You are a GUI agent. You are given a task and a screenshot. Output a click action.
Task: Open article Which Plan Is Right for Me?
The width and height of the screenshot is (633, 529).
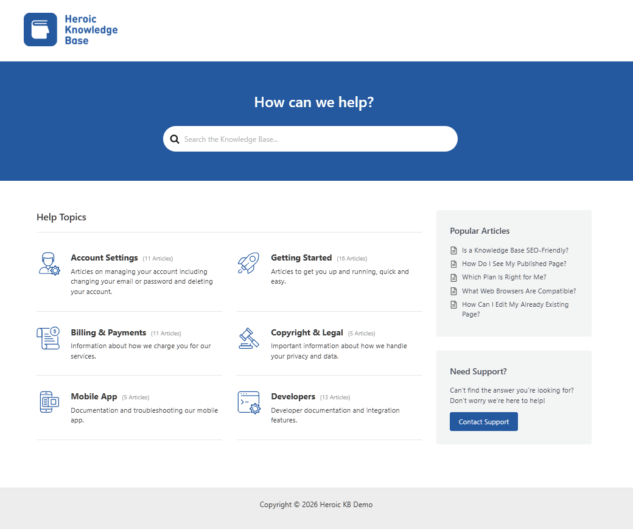click(504, 277)
